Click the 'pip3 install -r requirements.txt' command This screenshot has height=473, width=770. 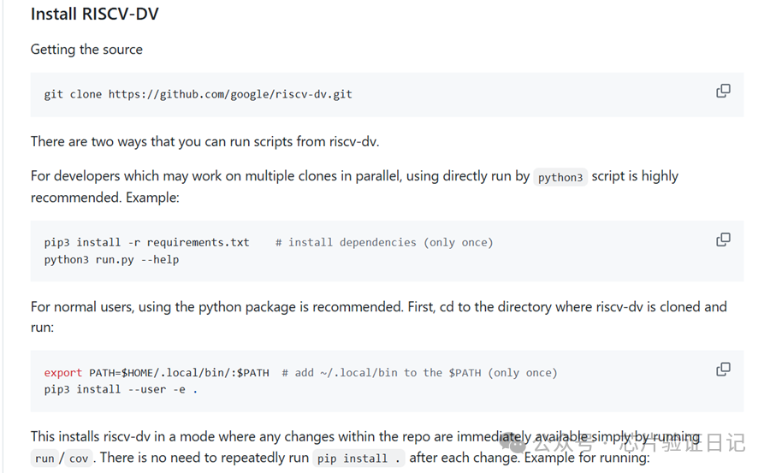[146, 243]
